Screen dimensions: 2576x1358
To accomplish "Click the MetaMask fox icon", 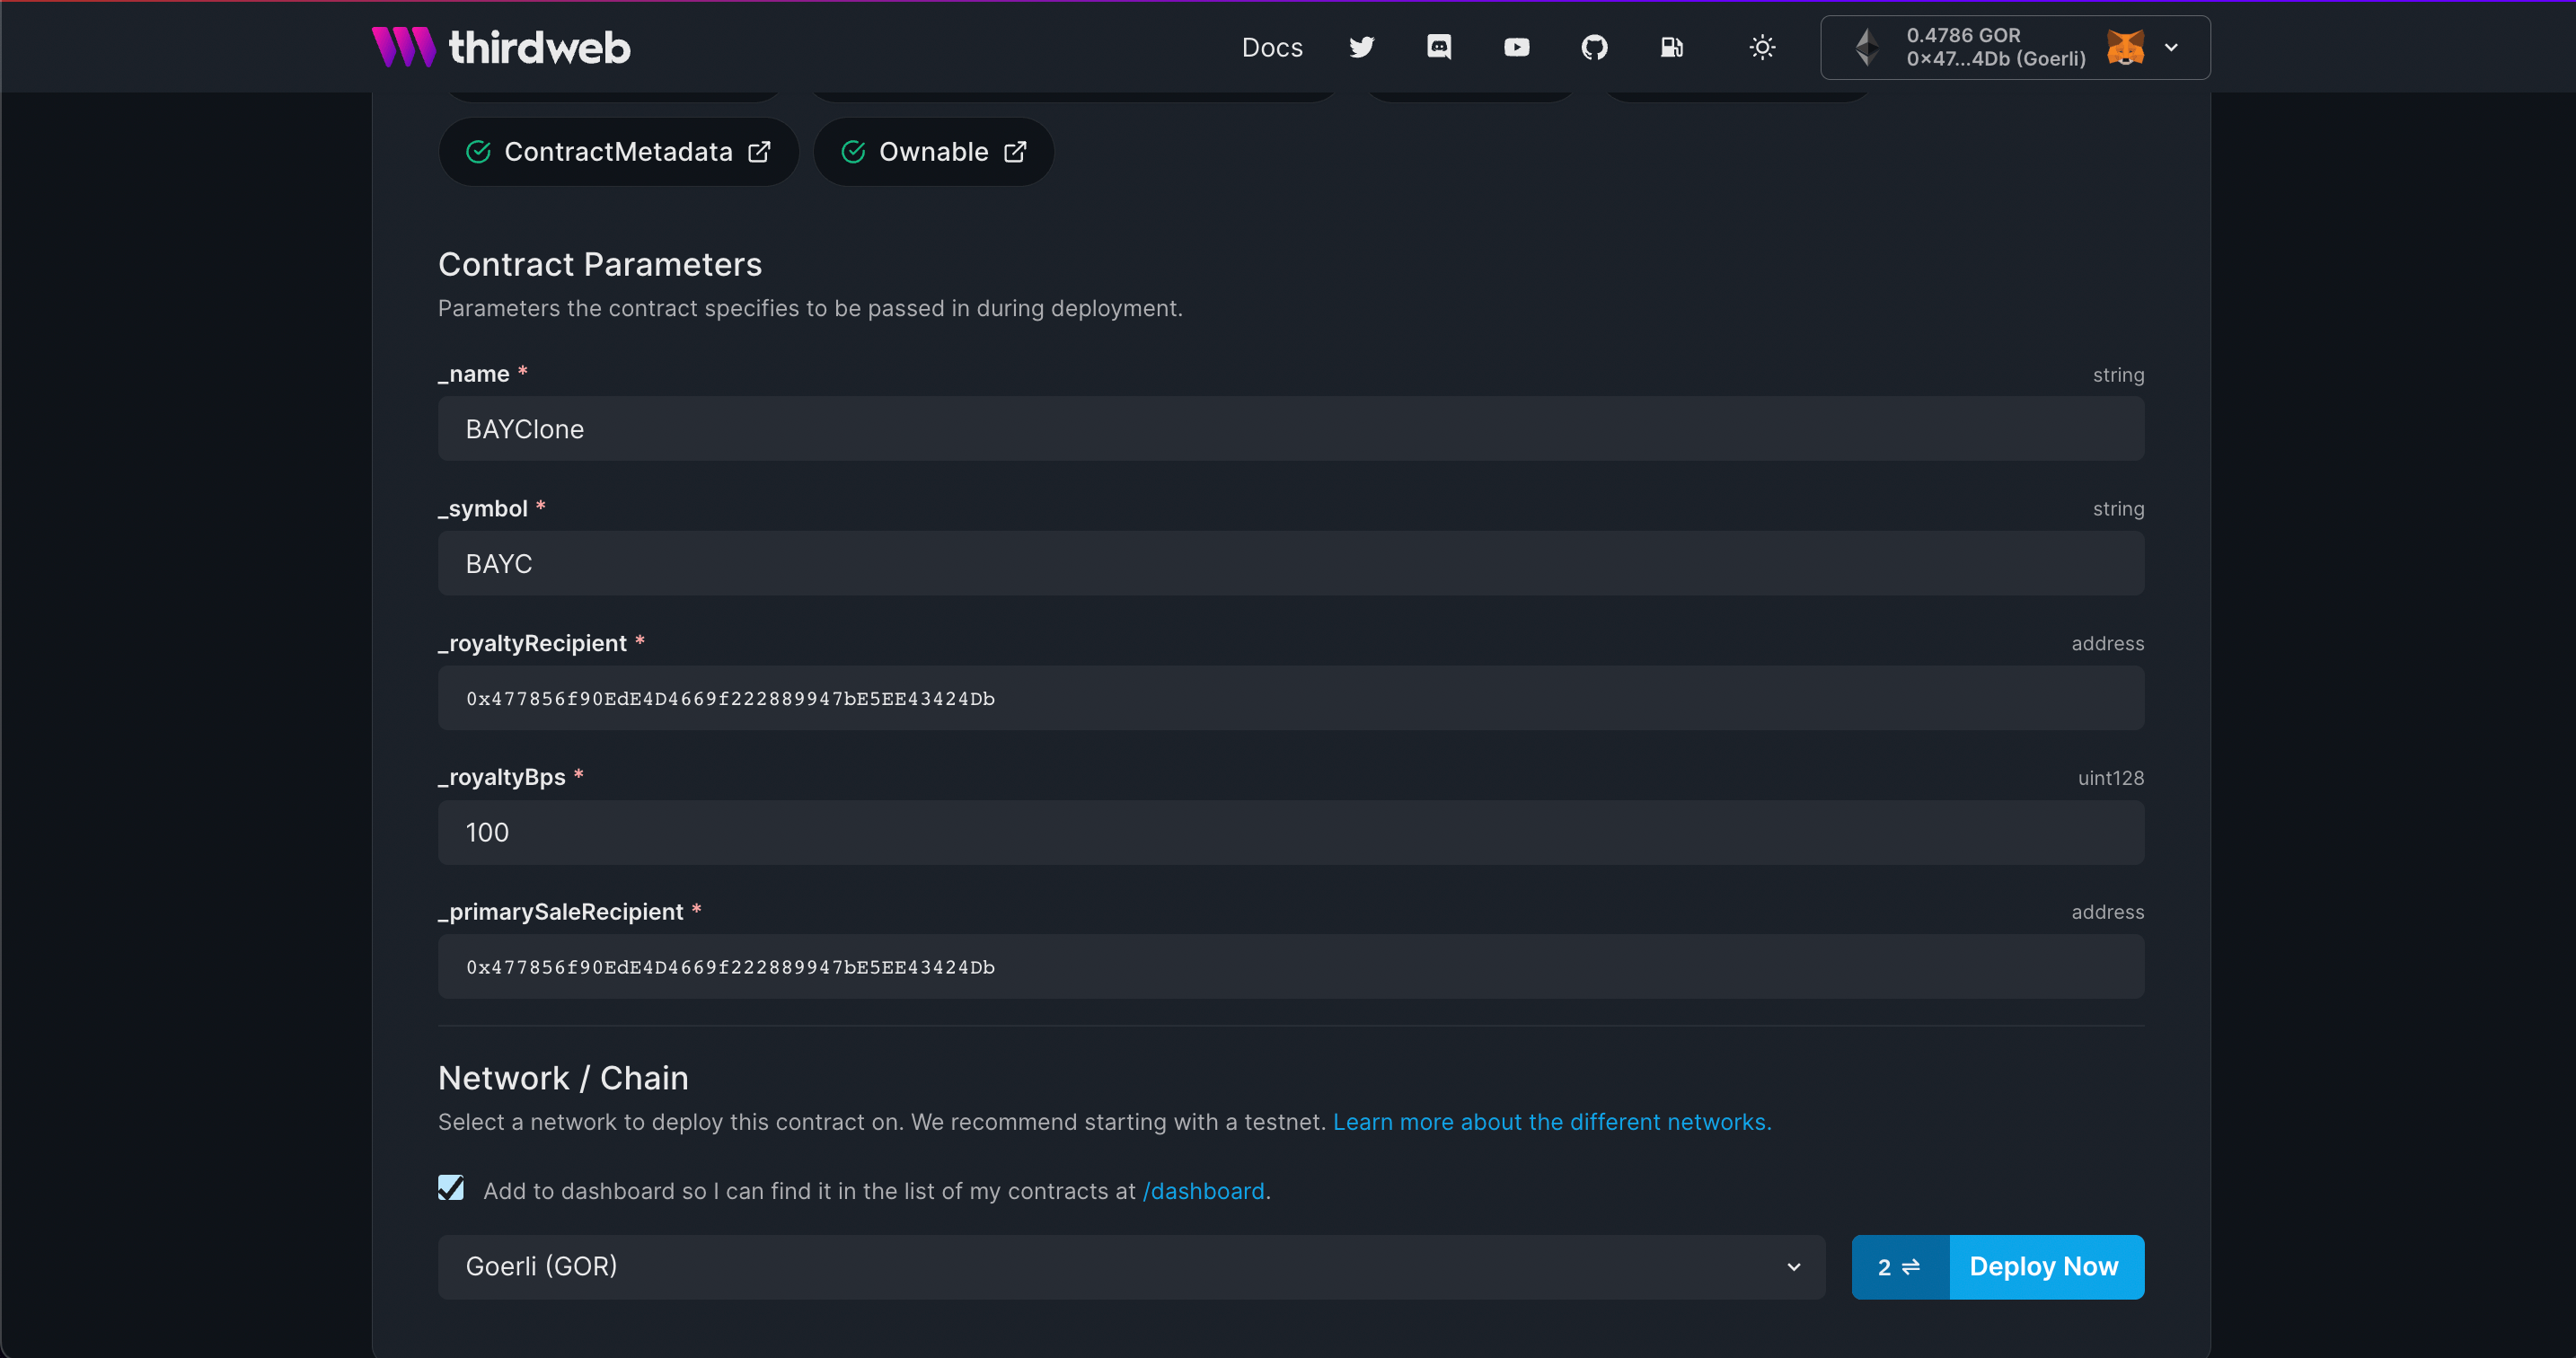I will (2126, 47).
